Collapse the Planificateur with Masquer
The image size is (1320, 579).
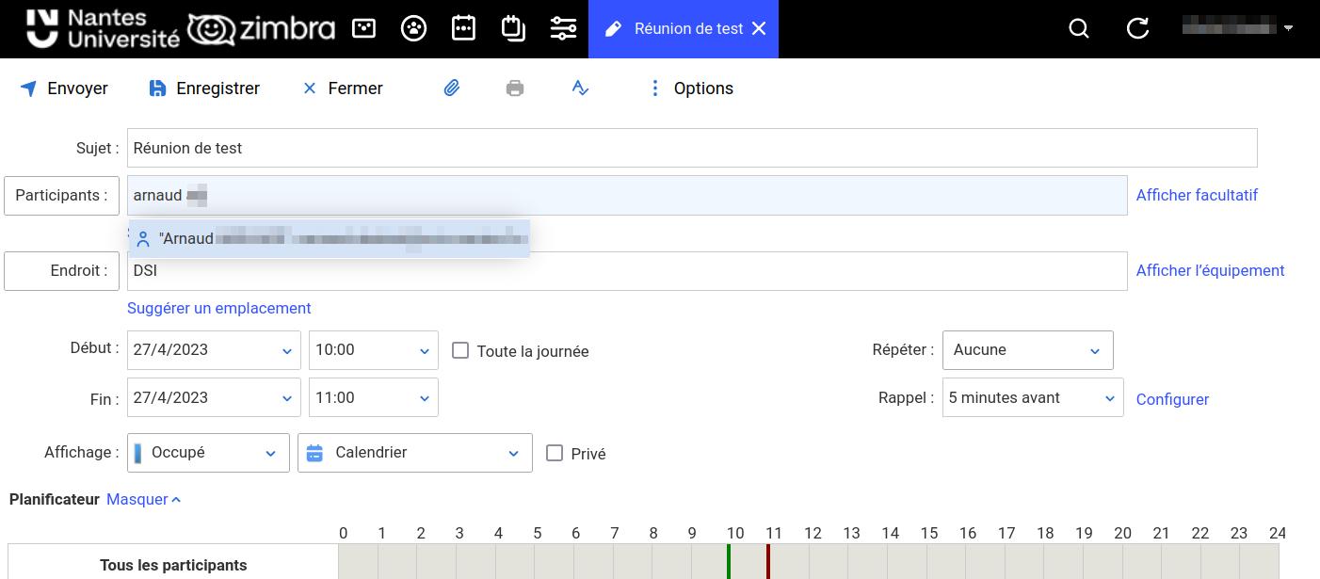pos(143,499)
